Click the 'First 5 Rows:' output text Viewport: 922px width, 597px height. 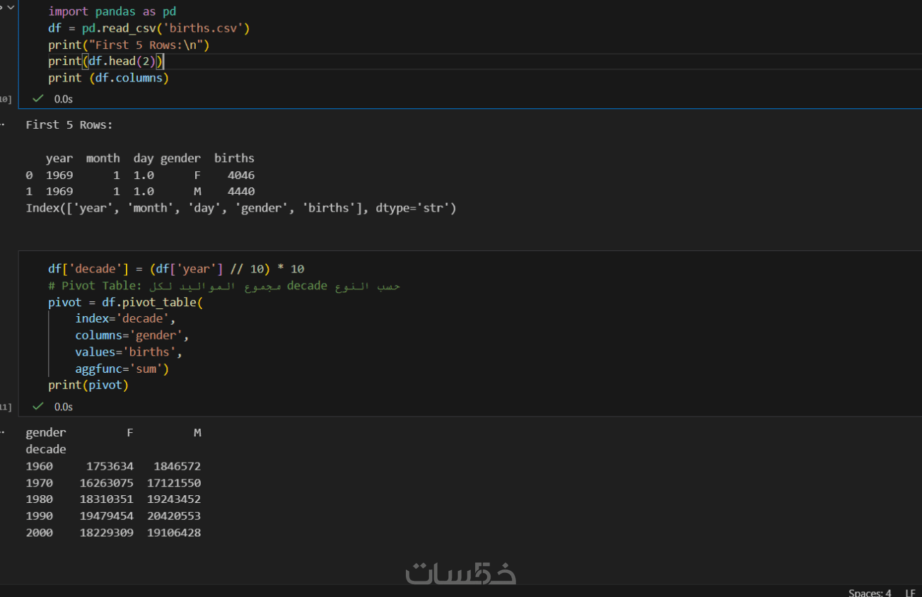click(x=69, y=124)
